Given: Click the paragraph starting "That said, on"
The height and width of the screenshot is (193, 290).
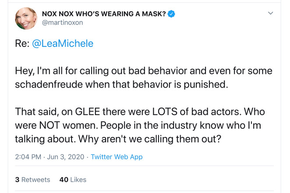Looking at the screenshot, I should [x=140, y=125].
